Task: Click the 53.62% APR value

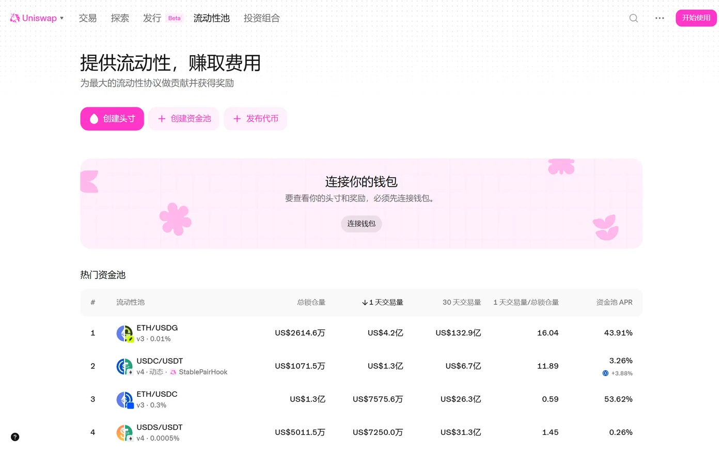Action: click(x=618, y=399)
